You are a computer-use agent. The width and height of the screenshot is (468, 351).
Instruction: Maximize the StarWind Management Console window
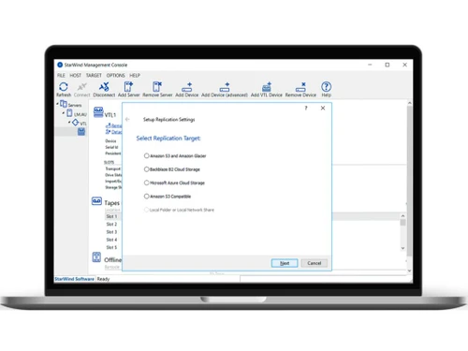[x=388, y=65]
